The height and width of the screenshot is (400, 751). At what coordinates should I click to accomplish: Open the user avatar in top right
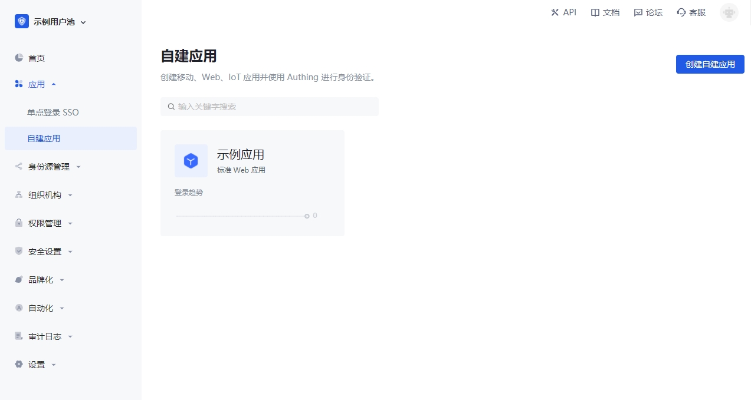tap(729, 12)
